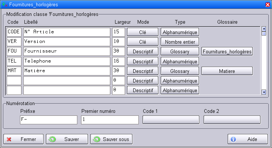This screenshot has height=148, width=272.
Task: Click the Matière label field
Action: [x=67, y=71]
